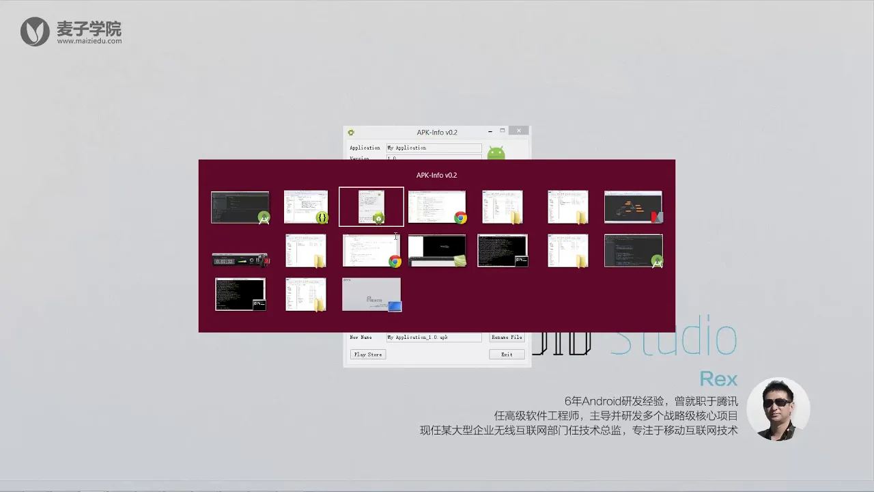Maximize the APK-Info v0.2 window

pos(503,131)
